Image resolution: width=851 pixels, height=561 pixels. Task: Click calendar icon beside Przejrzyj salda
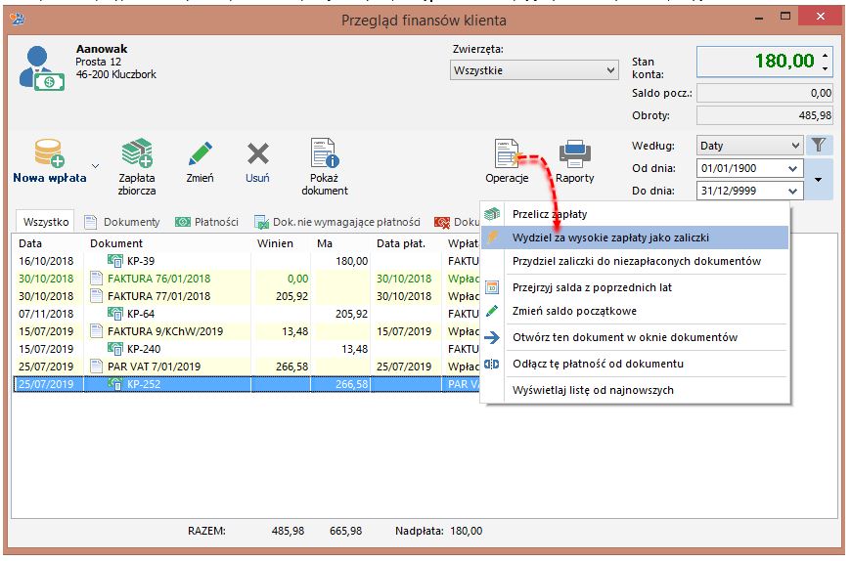pos(492,287)
